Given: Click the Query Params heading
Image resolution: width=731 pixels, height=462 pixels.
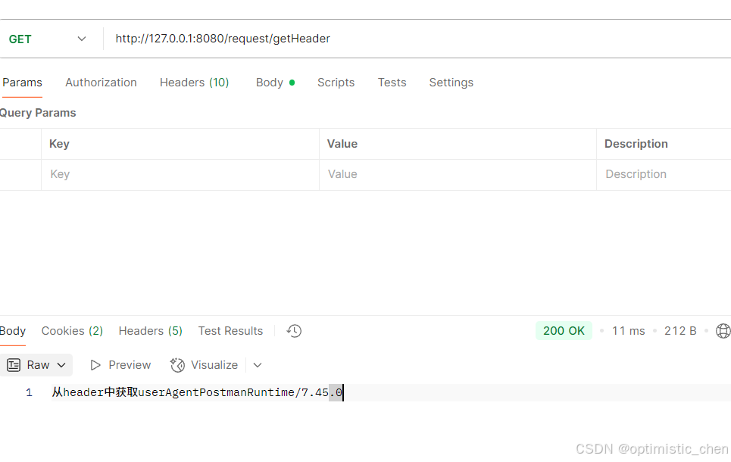Looking at the screenshot, I should click(x=38, y=113).
